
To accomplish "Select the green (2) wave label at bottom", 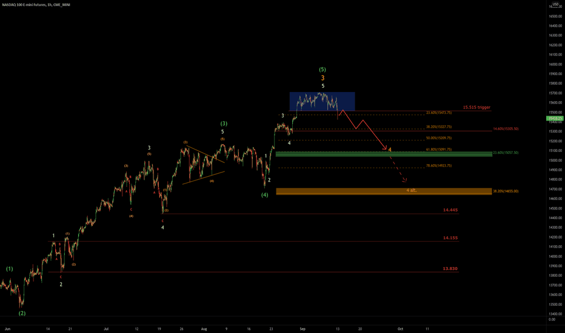I will 22,313.
